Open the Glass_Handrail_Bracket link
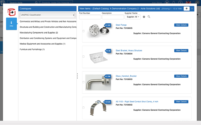Image resolution: width=201 pixels, height=125 pixels. 126,76
